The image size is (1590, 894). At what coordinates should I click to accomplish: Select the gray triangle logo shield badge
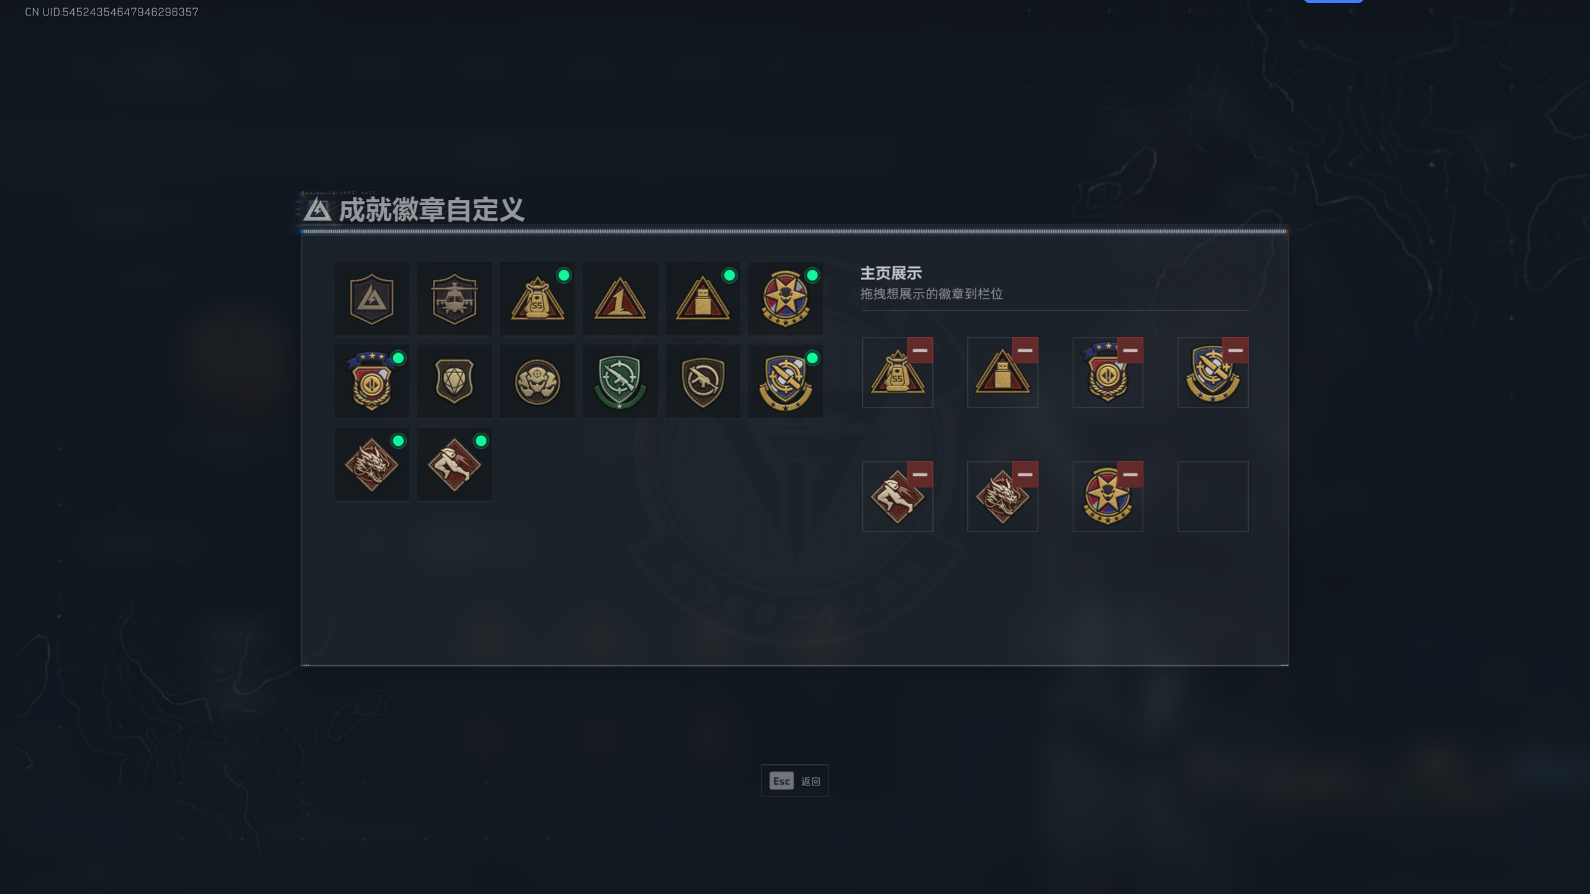point(371,299)
